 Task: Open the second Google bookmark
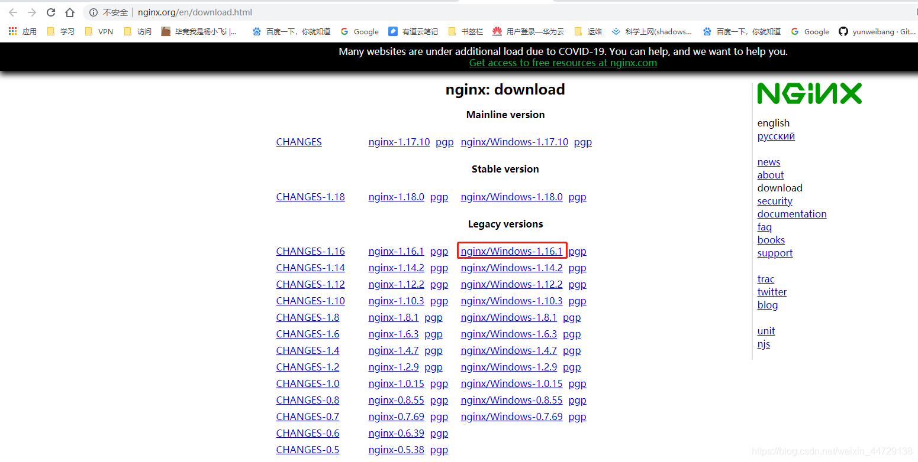[x=810, y=31]
